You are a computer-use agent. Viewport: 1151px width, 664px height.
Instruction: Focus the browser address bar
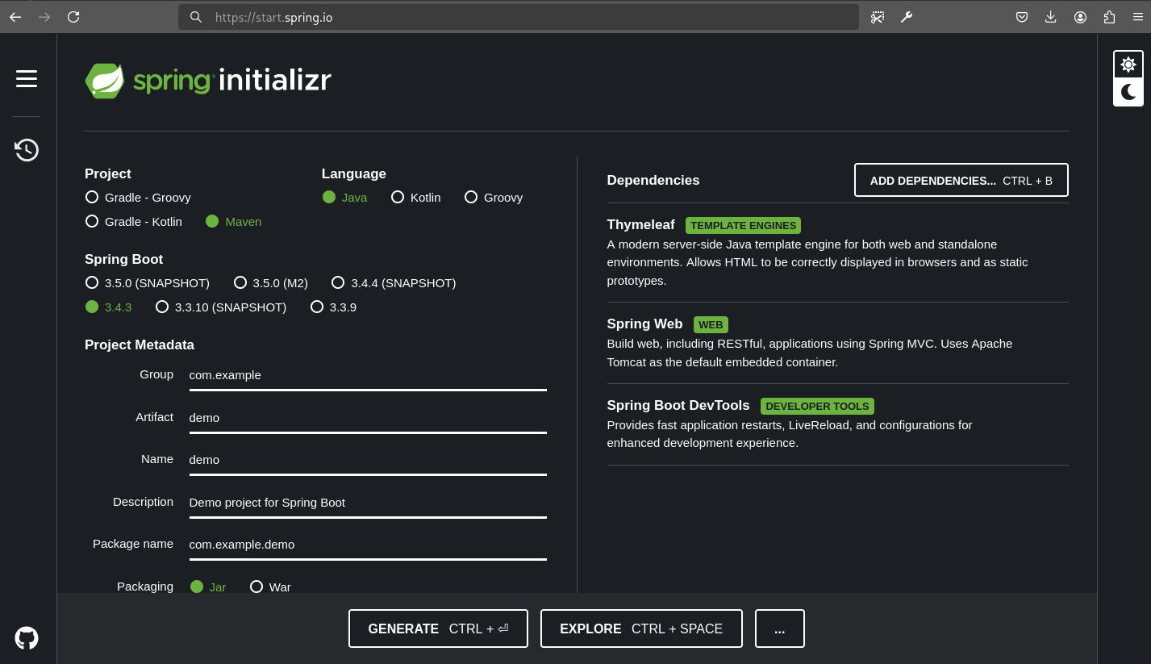pos(519,17)
